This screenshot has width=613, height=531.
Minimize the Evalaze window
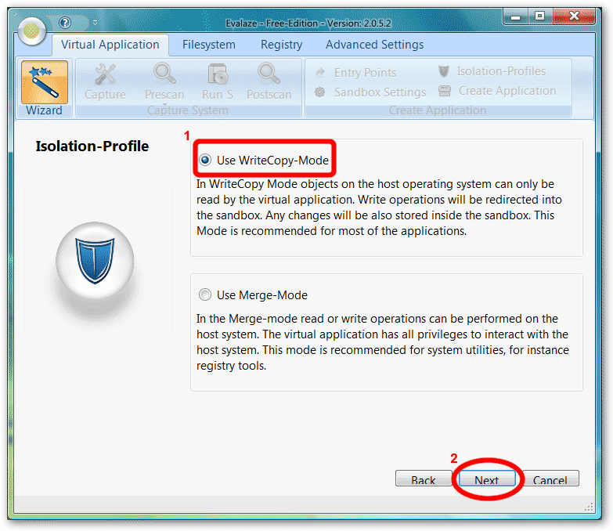(x=516, y=16)
